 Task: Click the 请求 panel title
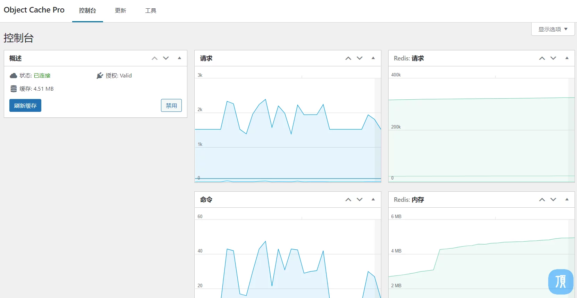206,58
